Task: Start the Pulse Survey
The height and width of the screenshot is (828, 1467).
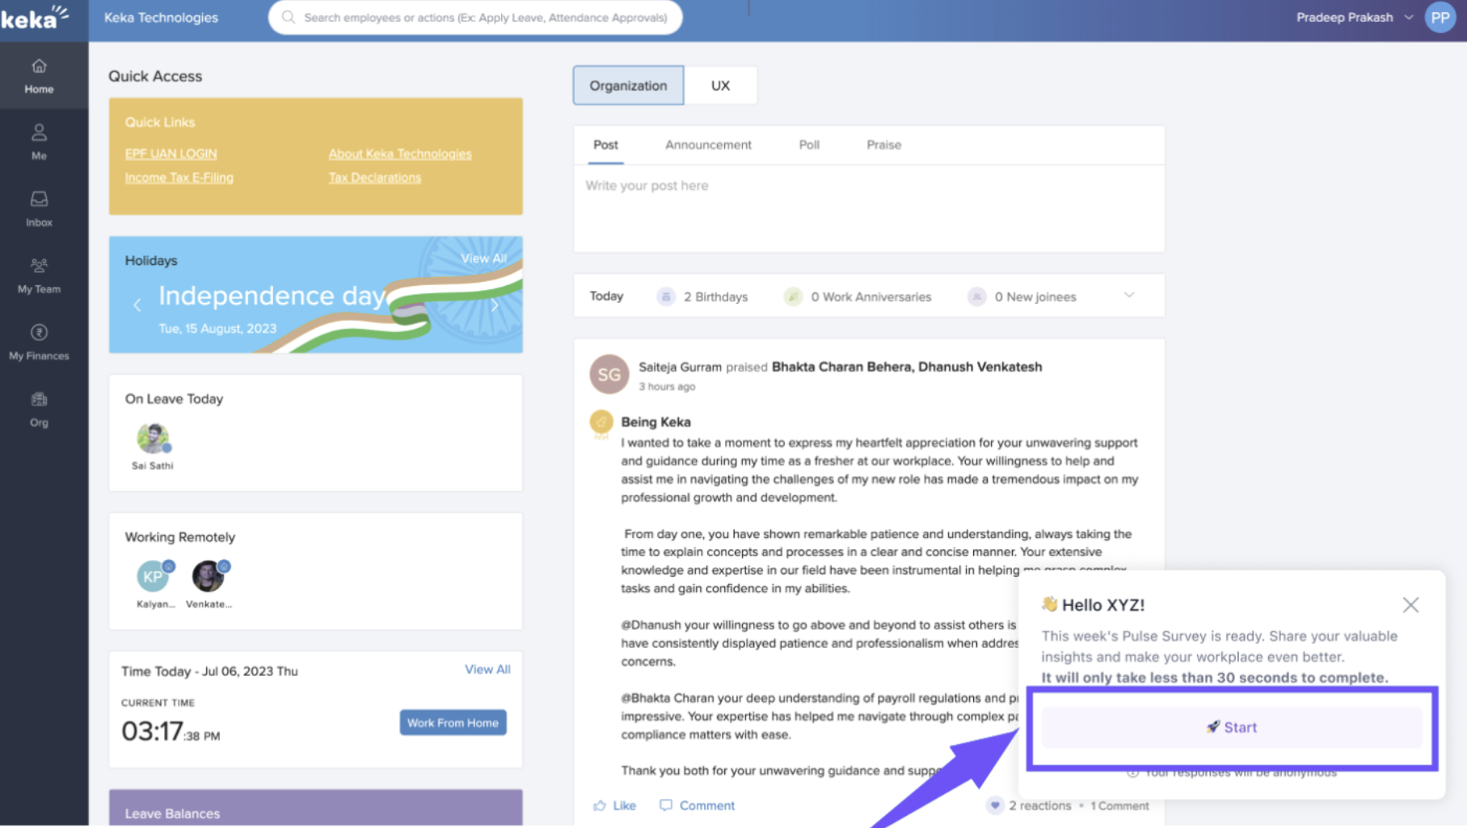Action: (x=1231, y=727)
